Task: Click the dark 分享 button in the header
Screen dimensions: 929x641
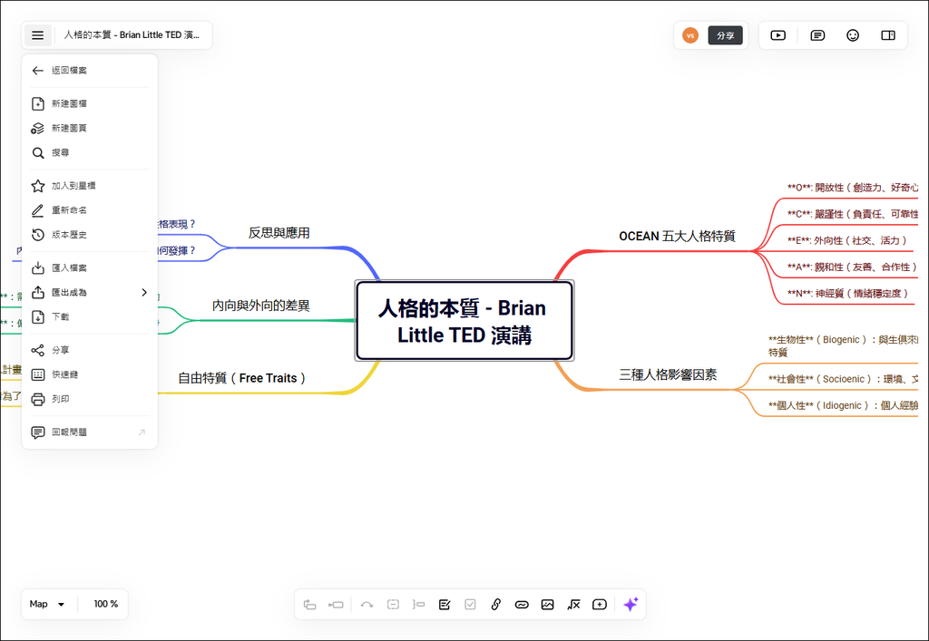Action: 725,35
